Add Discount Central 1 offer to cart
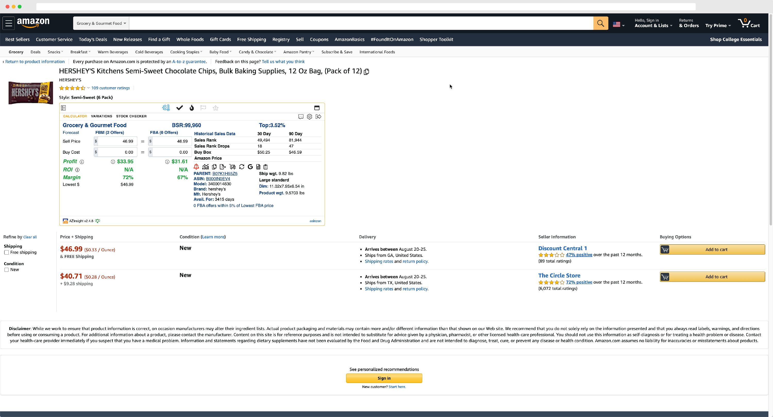 click(x=712, y=249)
